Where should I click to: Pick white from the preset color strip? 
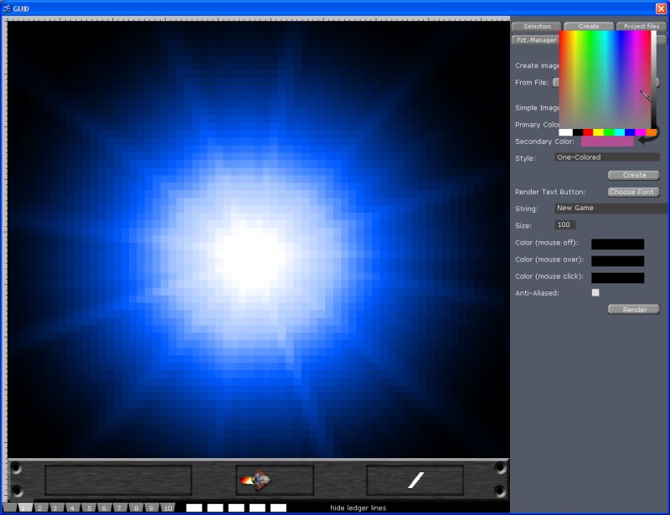click(565, 132)
